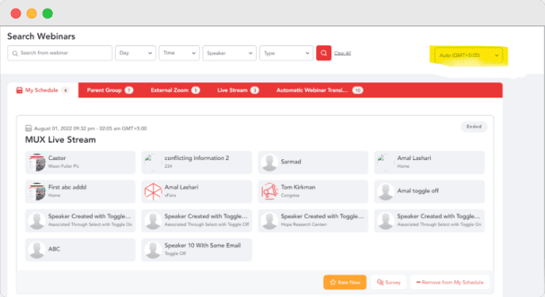Click the Clear All link
The image size is (545, 297).
pyautogui.click(x=342, y=53)
